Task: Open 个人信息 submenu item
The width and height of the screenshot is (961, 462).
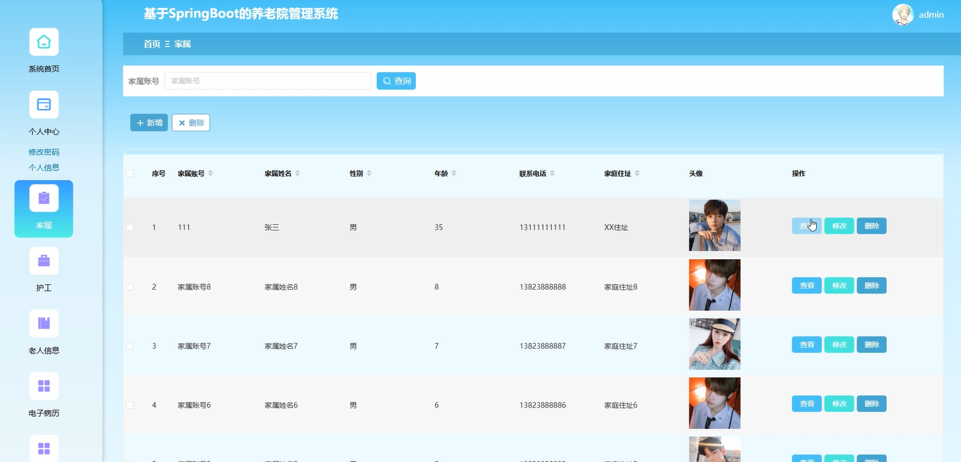Action: [x=44, y=168]
